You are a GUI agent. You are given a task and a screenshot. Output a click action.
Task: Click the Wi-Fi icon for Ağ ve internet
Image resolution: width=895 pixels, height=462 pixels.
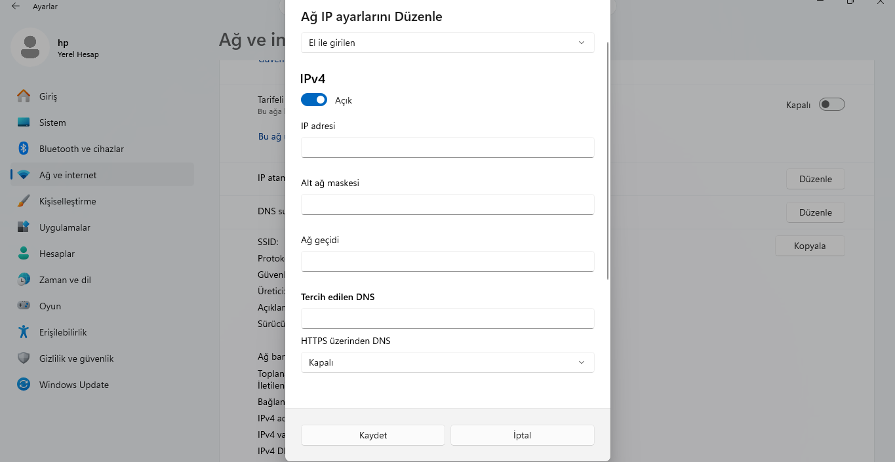(x=24, y=175)
